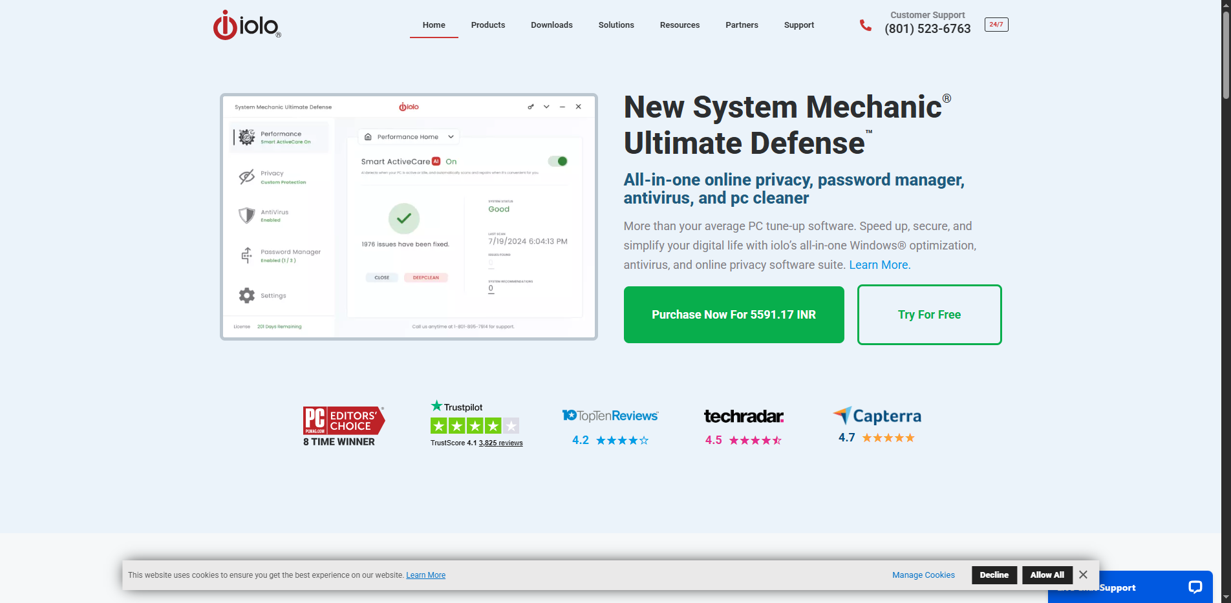Open the Home menu item
1231x603 pixels.
434,25
